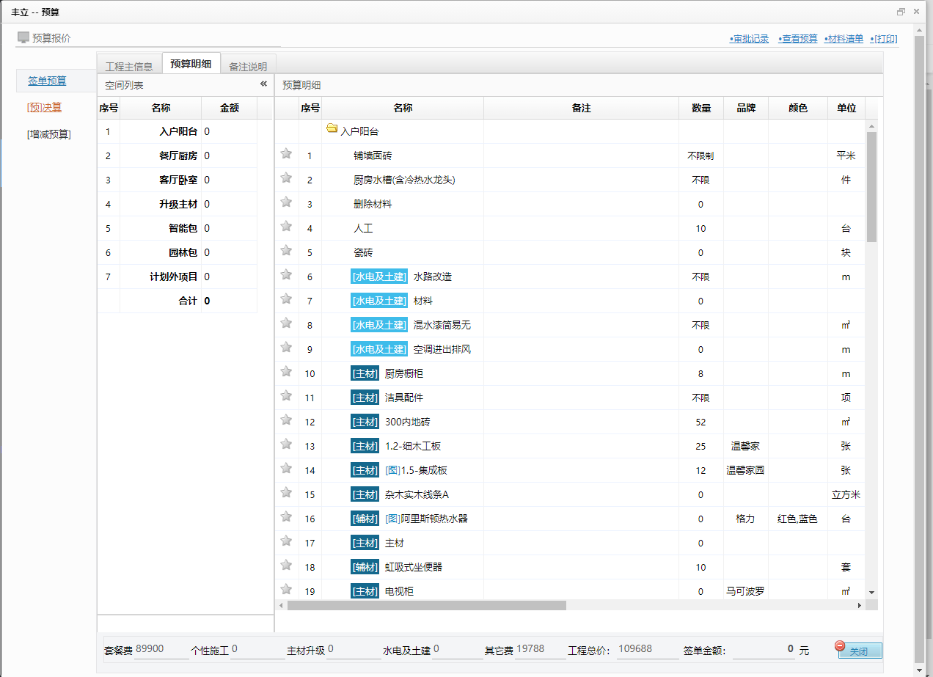Click the red circle icon beside 关闭

point(838,645)
